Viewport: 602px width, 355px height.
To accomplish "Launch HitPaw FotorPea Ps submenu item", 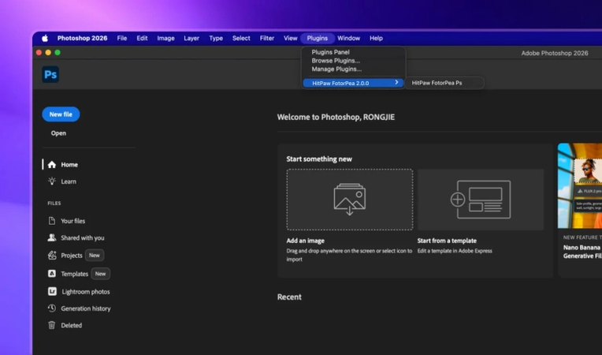I will [x=437, y=83].
